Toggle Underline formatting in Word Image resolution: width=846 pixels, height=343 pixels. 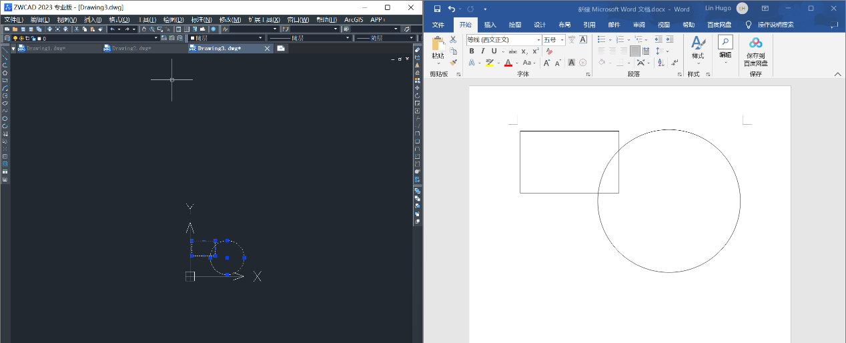point(494,51)
